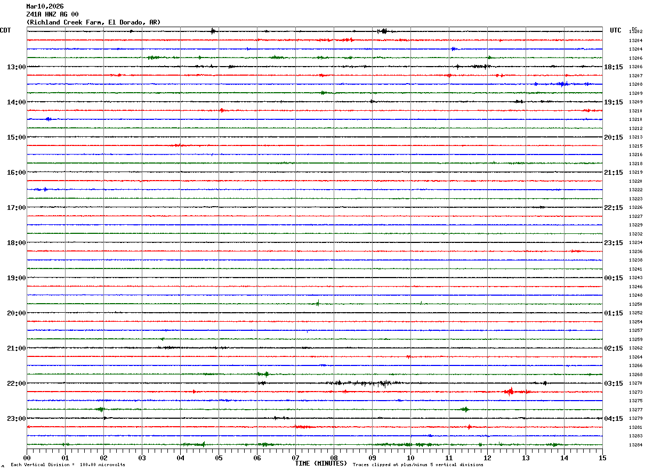This screenshot has width=645, height=472.
Task: Click the DC offset value "13229"
Action: [x=635, y=225]
